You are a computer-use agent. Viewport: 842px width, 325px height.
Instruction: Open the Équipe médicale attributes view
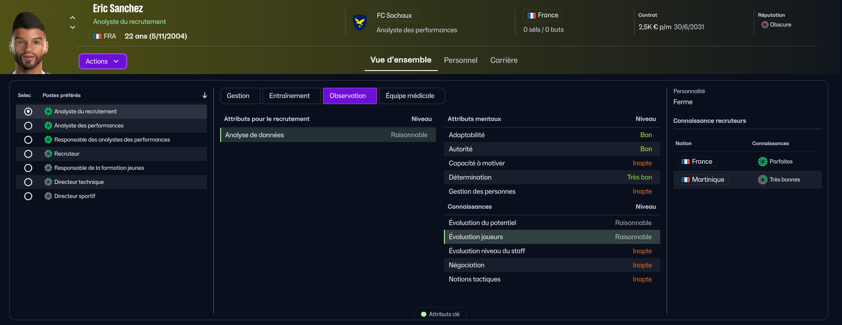tap(410, 96)
